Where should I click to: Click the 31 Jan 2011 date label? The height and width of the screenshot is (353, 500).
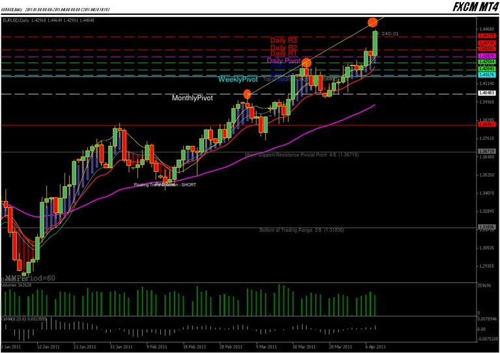pos(121,346)
